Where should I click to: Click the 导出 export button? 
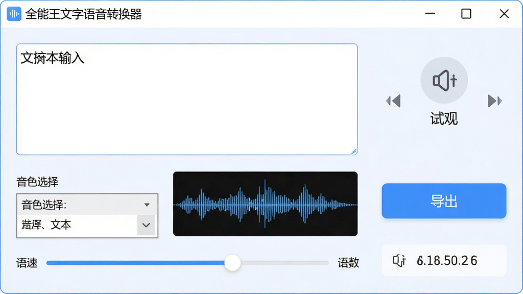click(444, 201)
